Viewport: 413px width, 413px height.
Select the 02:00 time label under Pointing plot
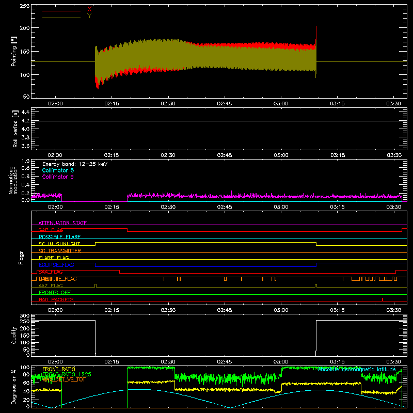pyautogui.click(x=55, y=104)
